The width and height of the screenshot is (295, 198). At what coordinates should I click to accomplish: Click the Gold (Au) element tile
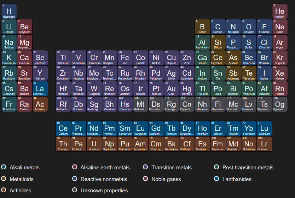click(172, 89)
